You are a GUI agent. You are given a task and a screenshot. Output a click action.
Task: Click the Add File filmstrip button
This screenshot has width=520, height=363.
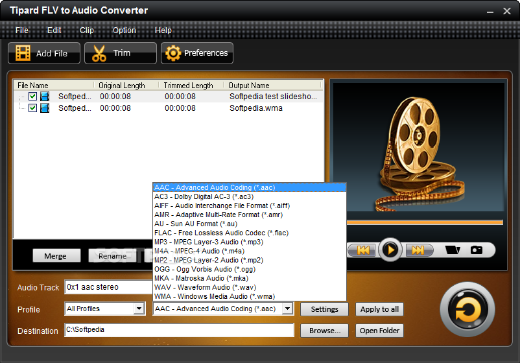44,53
